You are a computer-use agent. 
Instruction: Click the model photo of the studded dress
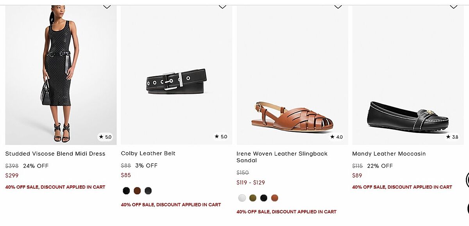point(61,74)
